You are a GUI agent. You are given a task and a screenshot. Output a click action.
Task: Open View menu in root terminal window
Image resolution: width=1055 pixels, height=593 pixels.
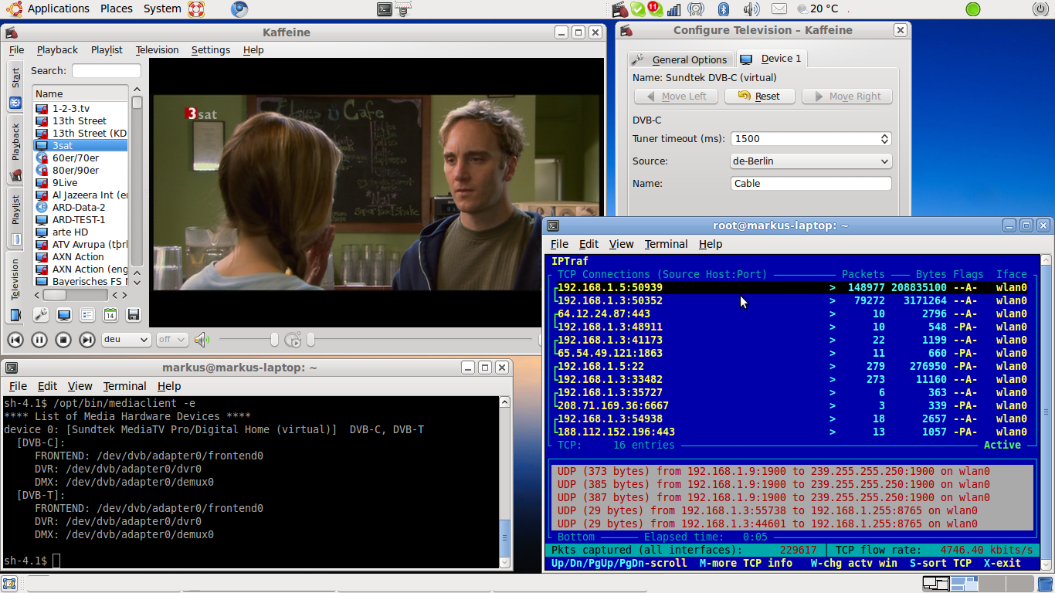[x=621, y=244]
